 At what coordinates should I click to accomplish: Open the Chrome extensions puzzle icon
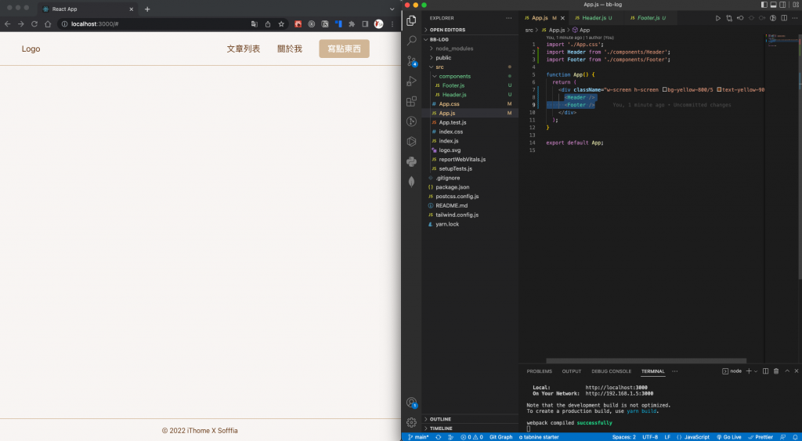coord(352,24)
